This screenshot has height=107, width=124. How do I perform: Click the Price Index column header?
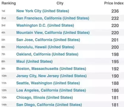click(x=114, y=3)
